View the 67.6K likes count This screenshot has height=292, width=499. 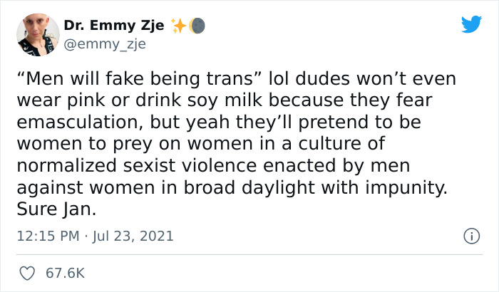coord(64,273)
